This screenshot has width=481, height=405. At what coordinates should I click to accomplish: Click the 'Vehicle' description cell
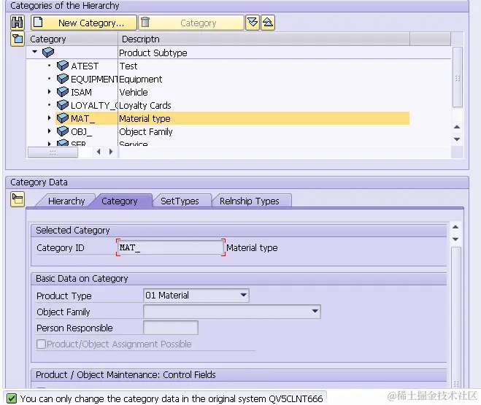[x=134, y=92]
